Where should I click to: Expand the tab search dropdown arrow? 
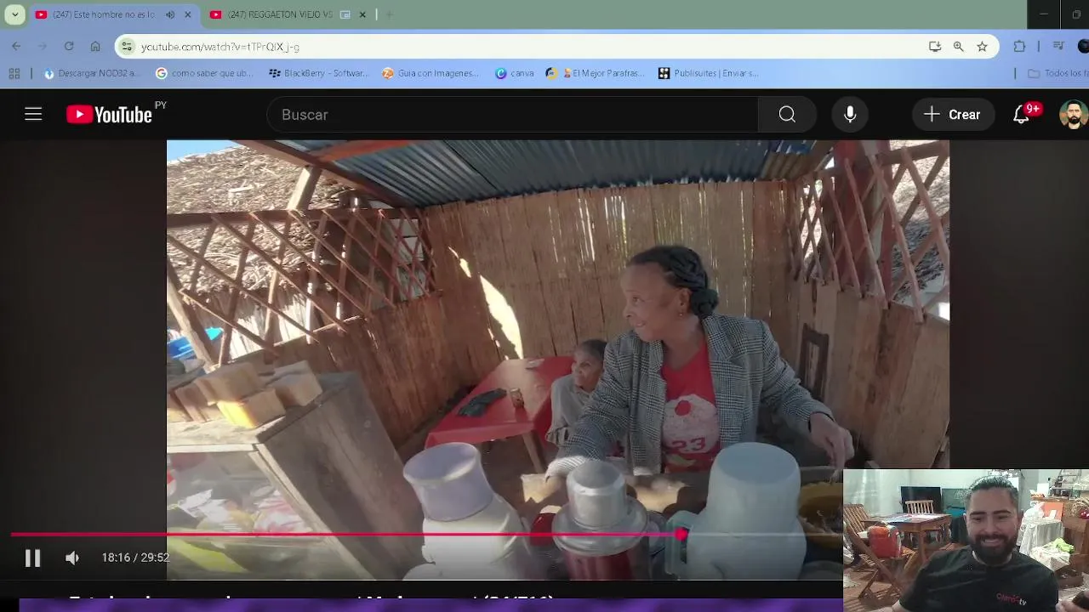pos(14,14)
